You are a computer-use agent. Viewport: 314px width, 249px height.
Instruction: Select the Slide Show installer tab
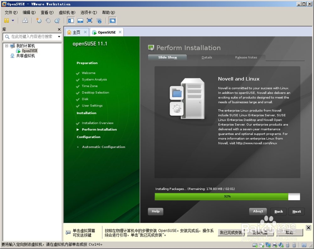point(167,57)
